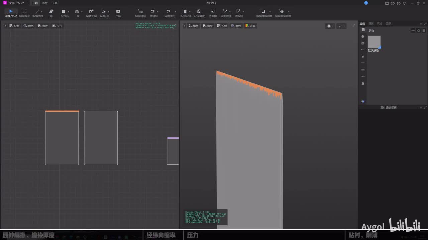Open the 尺寸 tab in right panel

(380, 24)
